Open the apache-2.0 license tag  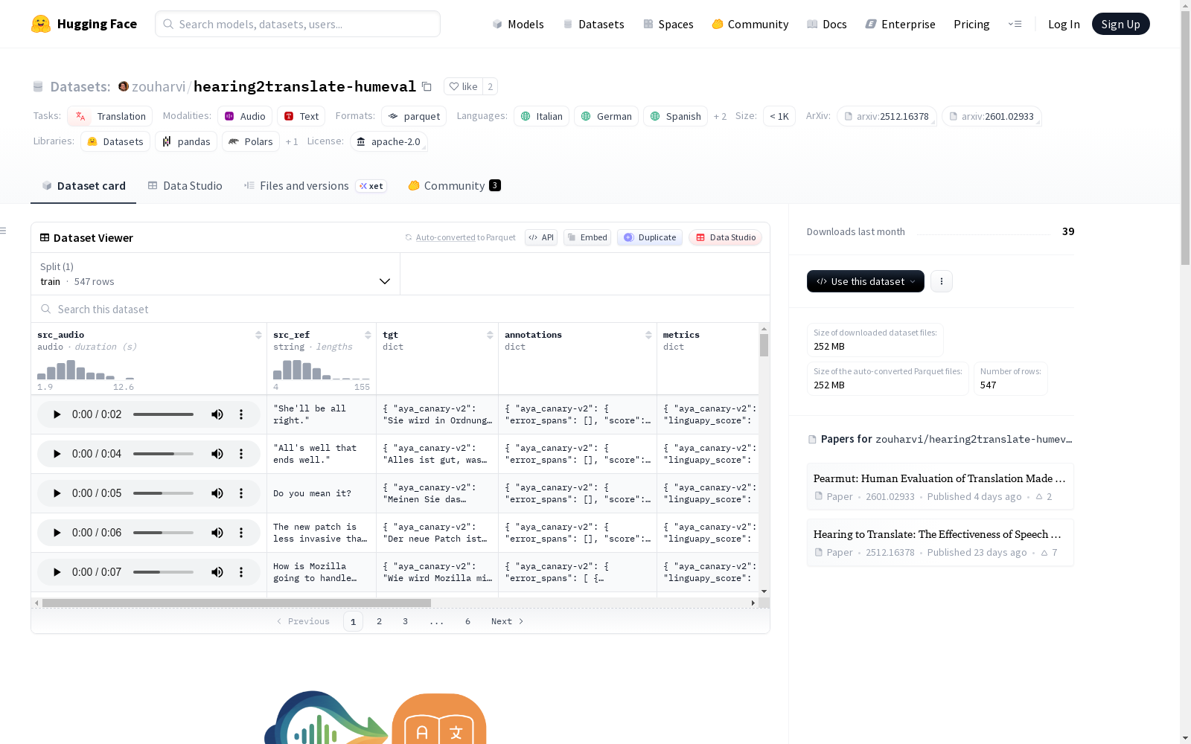[x=389, y=141]
